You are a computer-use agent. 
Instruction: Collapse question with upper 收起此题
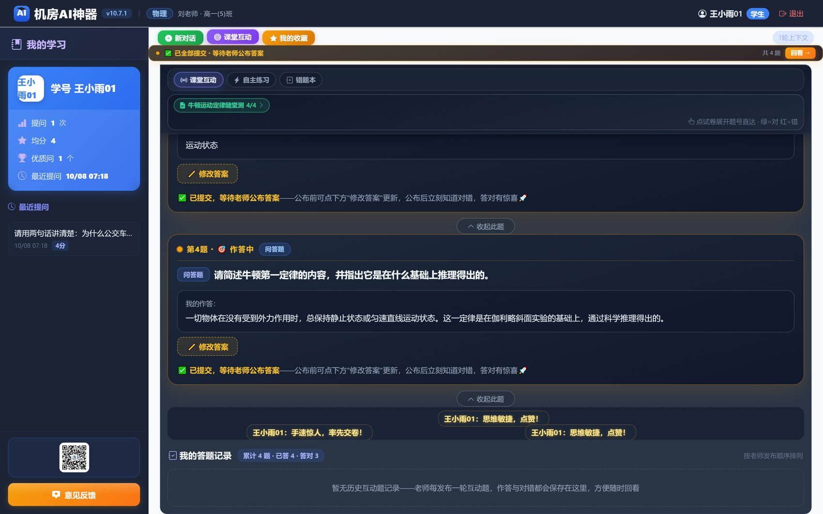point(486,226)
